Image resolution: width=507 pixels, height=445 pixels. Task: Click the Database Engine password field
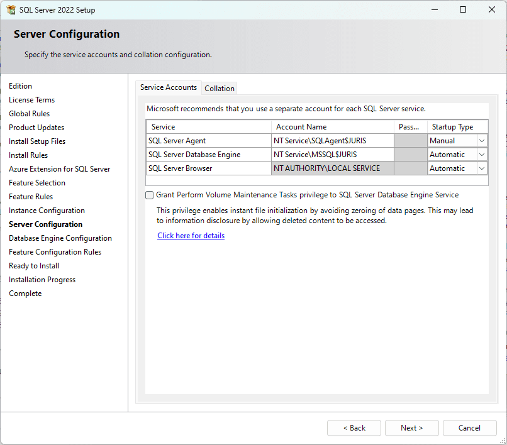pyautogui.click(x=409, y=154)
